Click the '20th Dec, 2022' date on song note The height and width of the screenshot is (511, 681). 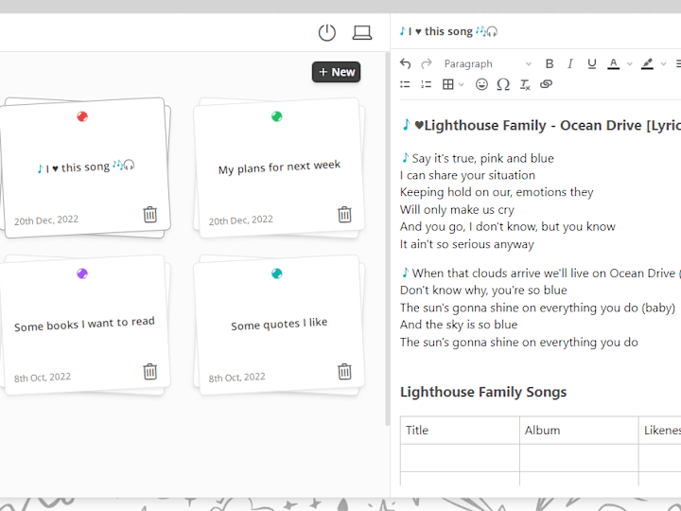[46, 220]
